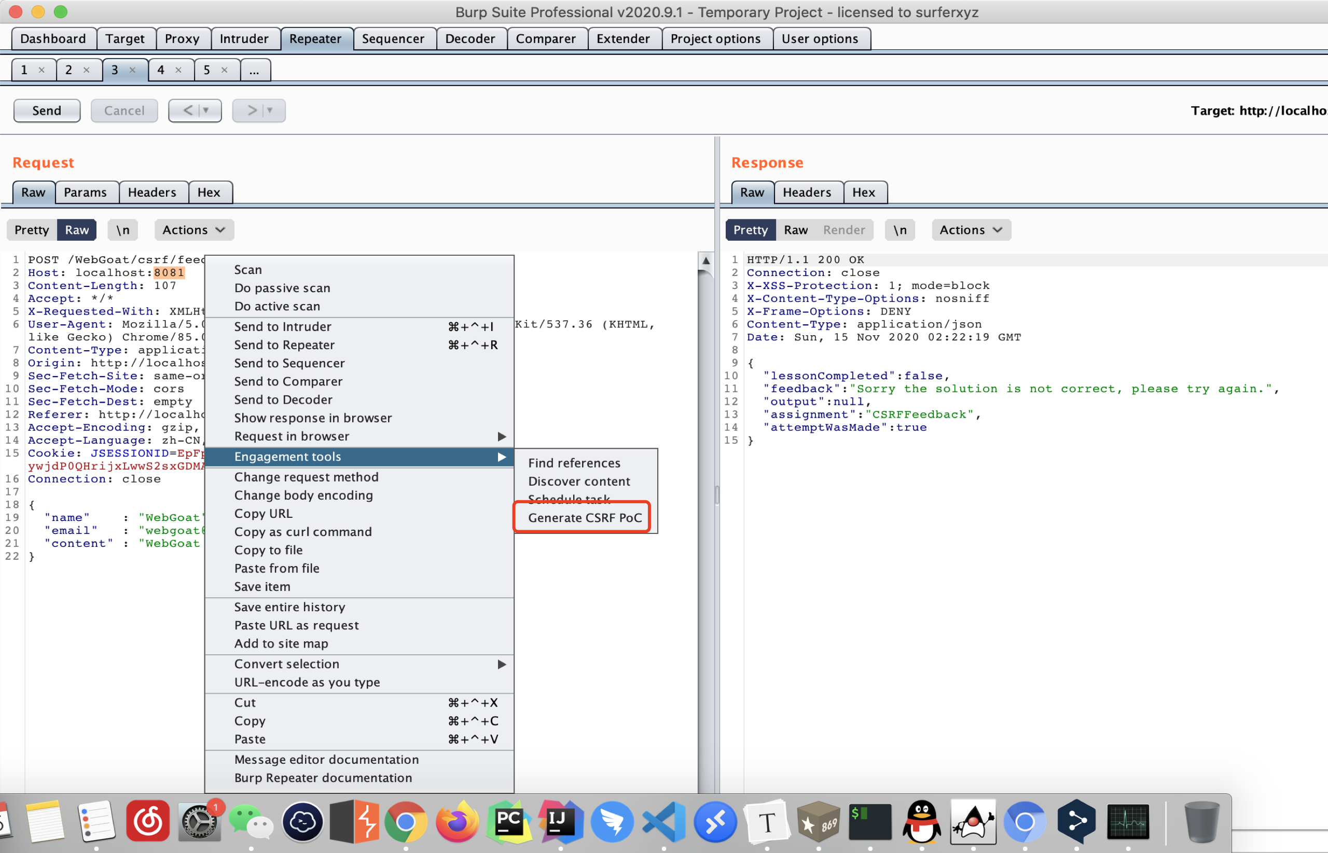Select Generate CSRF PoC

585,518
